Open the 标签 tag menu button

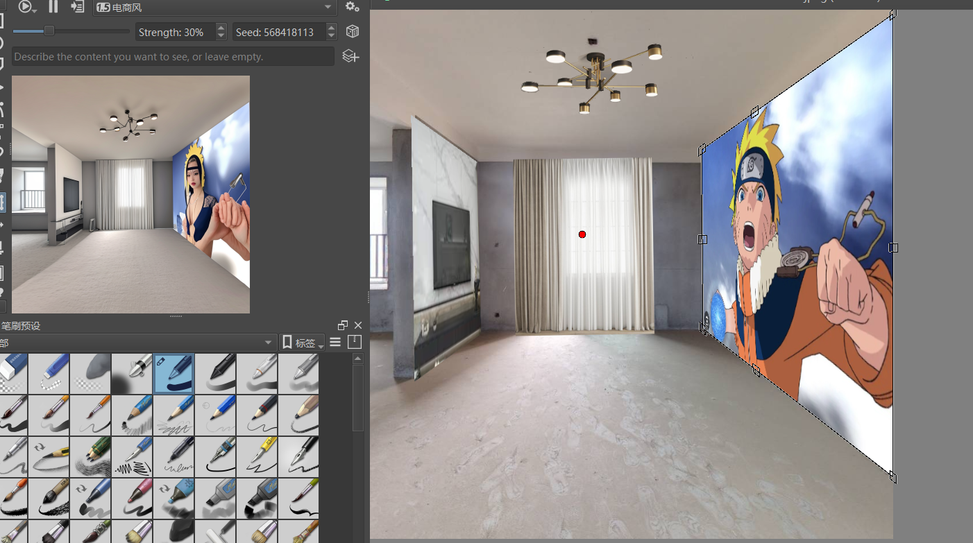pos(302,343)
